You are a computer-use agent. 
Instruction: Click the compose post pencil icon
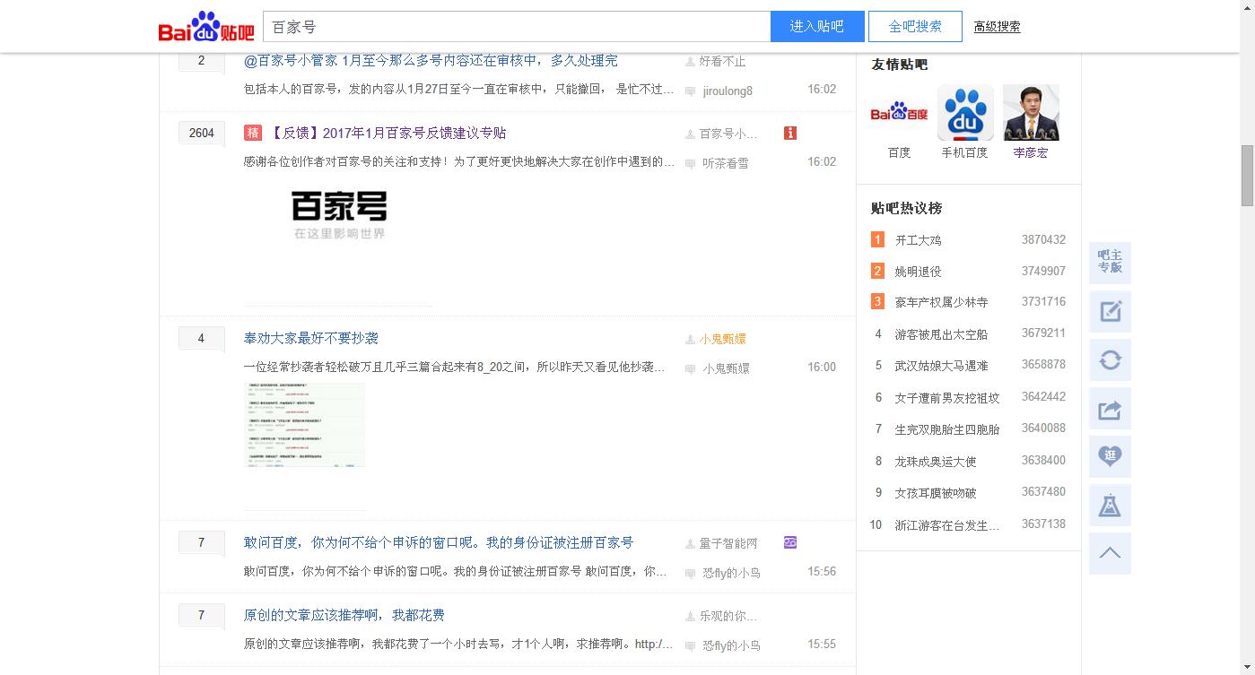1110,312
